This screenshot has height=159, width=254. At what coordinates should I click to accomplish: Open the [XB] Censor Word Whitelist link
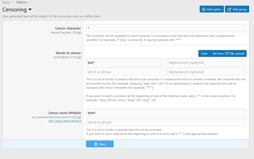point(65,121)
